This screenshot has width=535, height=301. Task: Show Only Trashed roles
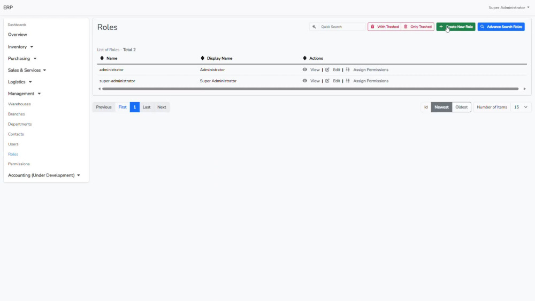[x=418, y=27]
